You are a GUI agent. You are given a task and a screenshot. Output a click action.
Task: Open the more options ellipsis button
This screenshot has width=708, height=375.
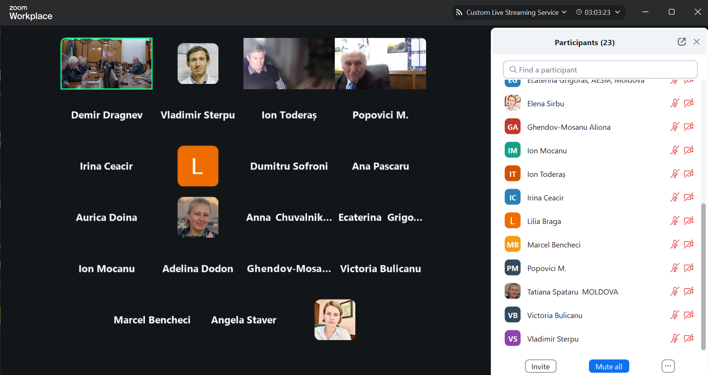coord(668,366)
